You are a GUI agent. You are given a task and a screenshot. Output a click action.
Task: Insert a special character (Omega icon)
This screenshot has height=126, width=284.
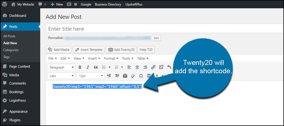(x=141, y=76)
